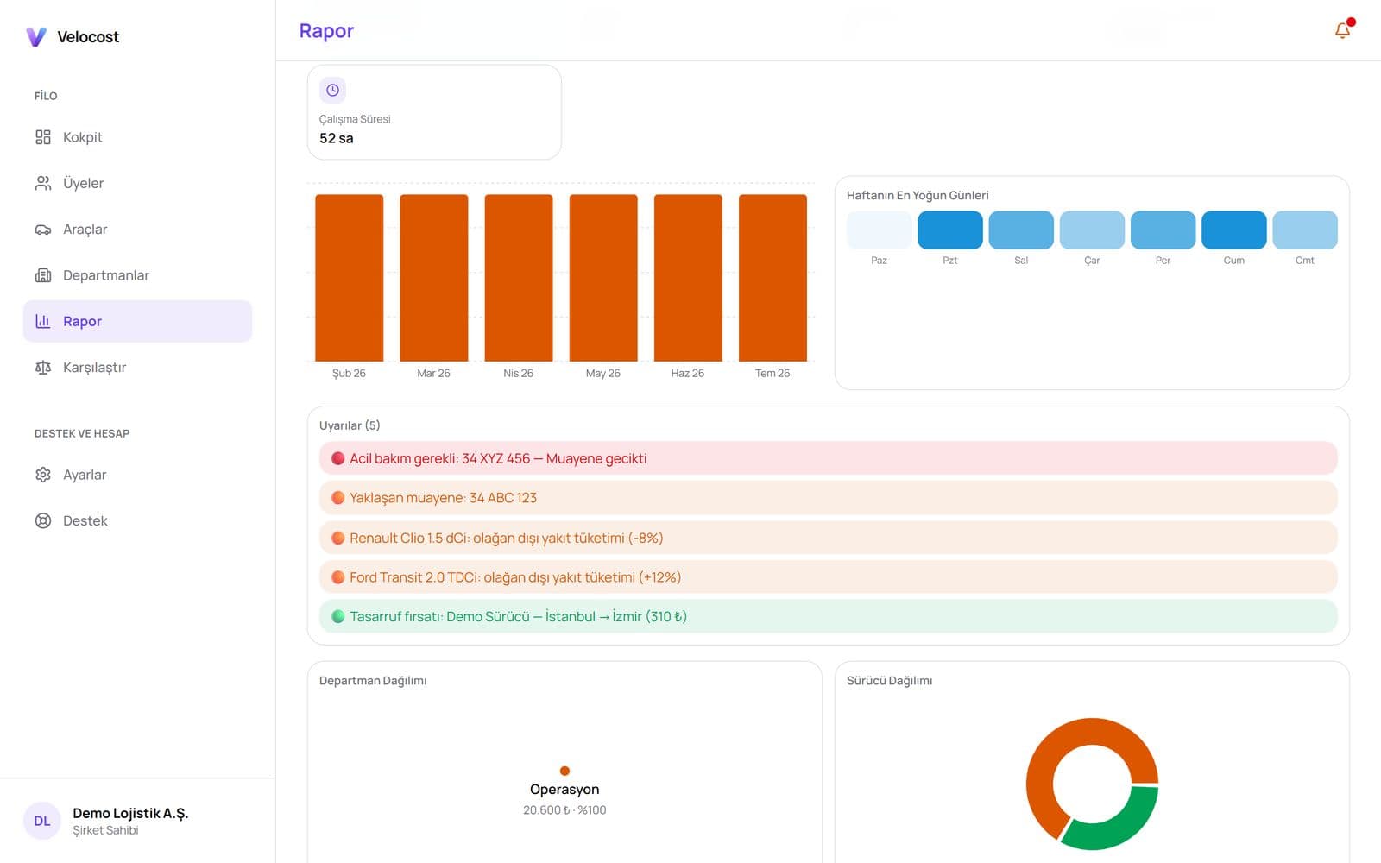Click the Pzt busiest-day color tile

tap(949, 230)
